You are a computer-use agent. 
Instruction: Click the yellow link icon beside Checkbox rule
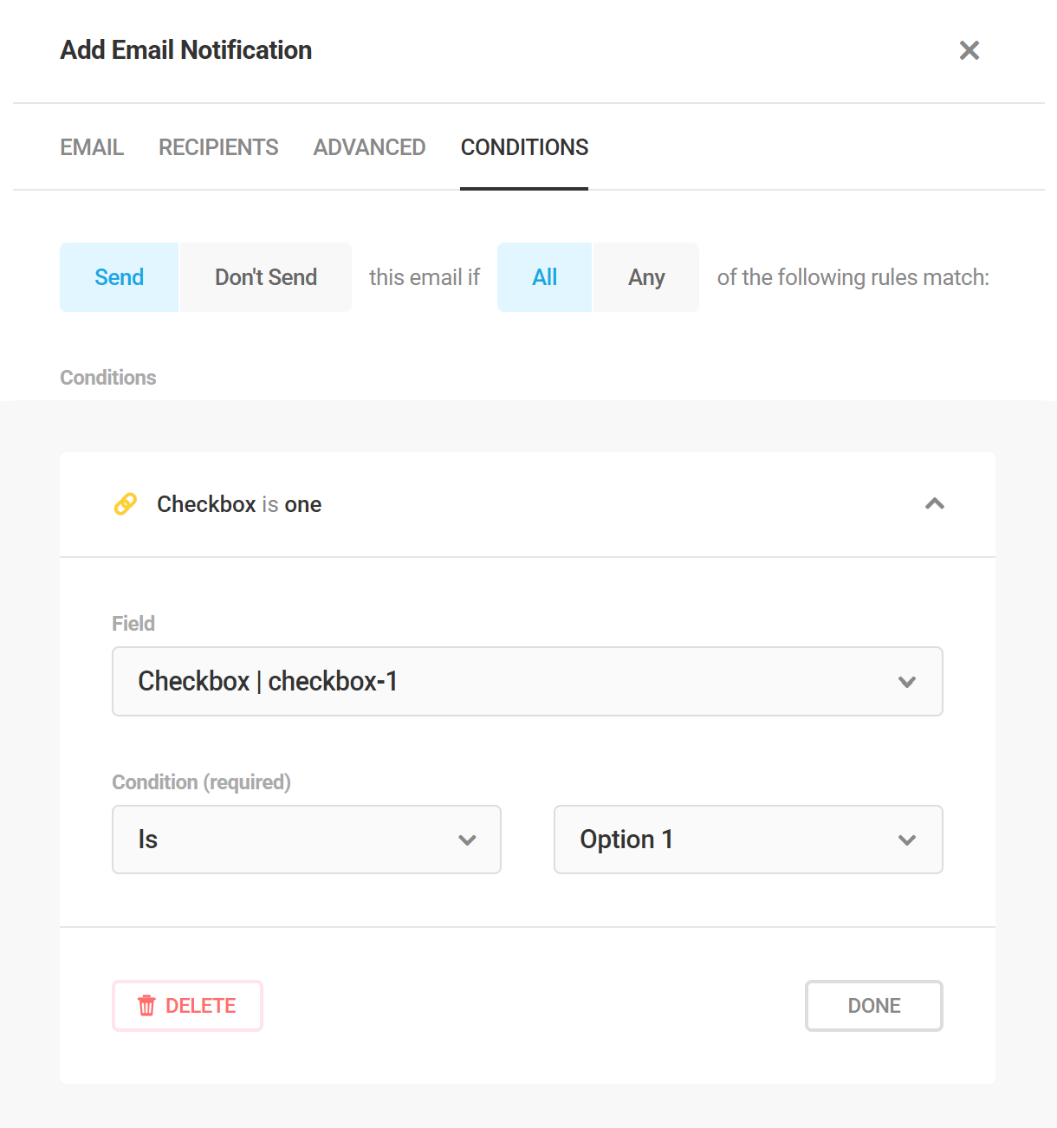pyautogui.click(x=126, y=503)
